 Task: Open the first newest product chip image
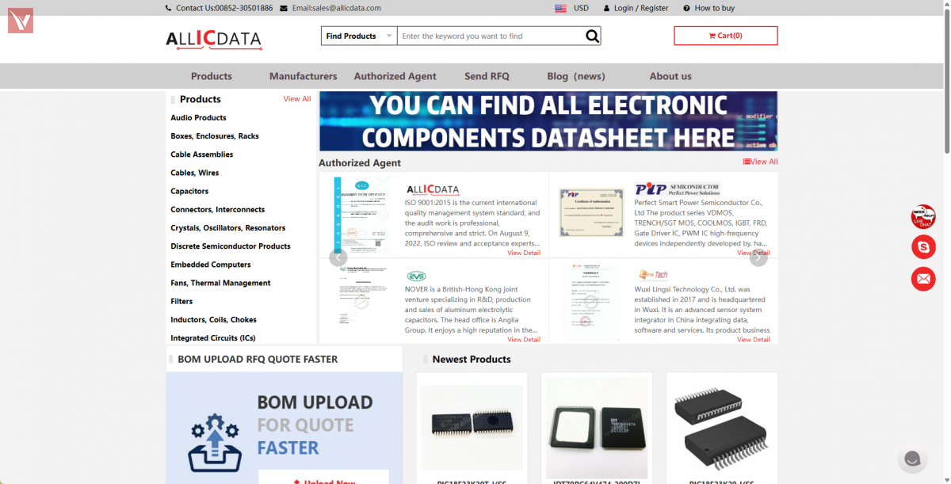[x=472, y=428]
